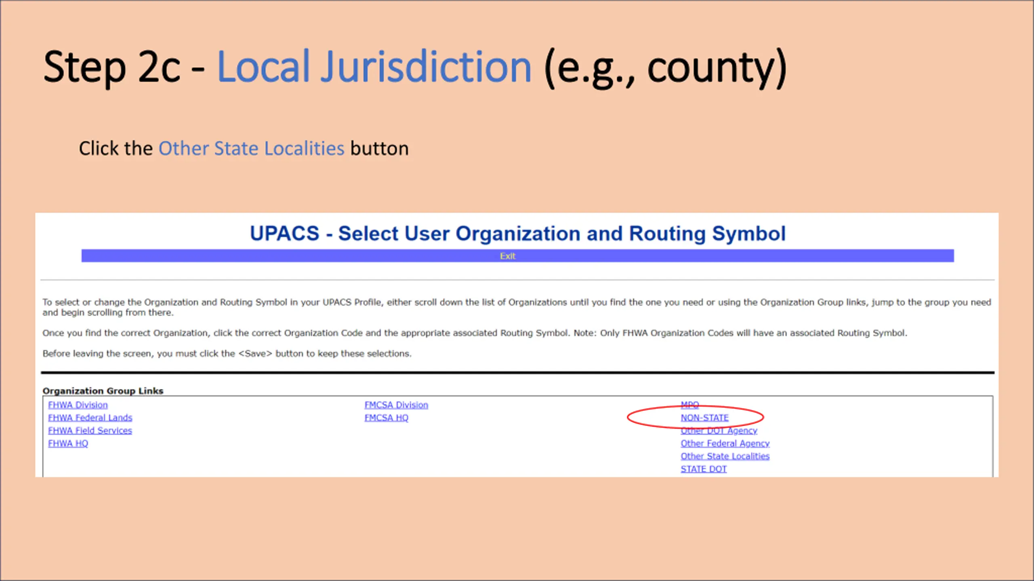Click the Other State Localities link

(x=725, y=456)
